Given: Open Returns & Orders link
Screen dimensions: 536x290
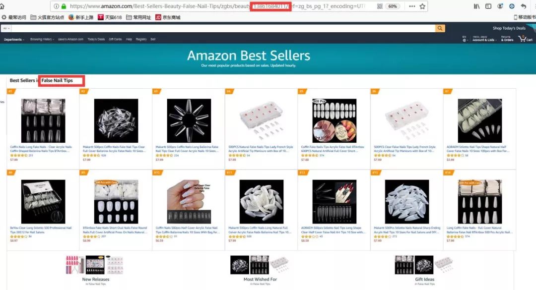Looking at the screenshot, I should [507, 39].
